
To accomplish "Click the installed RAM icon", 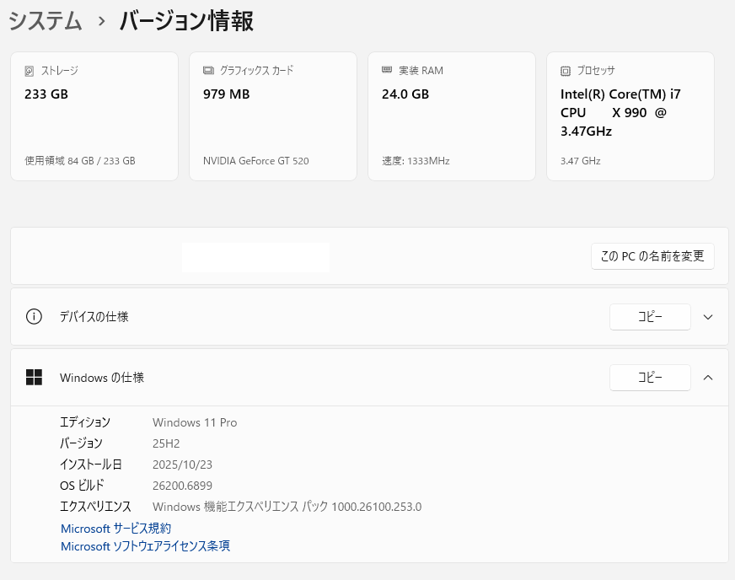I will (387, 71).
